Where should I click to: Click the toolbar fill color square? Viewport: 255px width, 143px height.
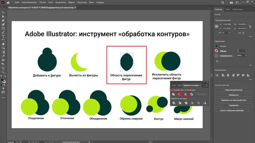pos(2,80)
